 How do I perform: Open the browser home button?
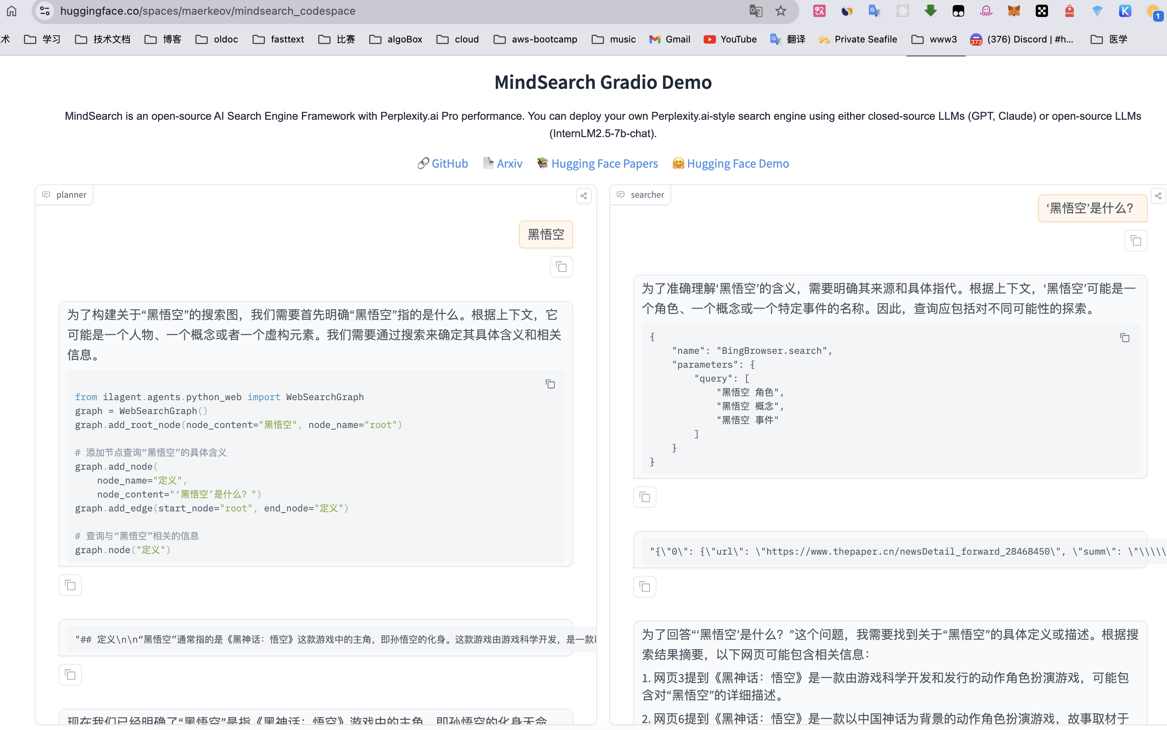tap(12, 11)
